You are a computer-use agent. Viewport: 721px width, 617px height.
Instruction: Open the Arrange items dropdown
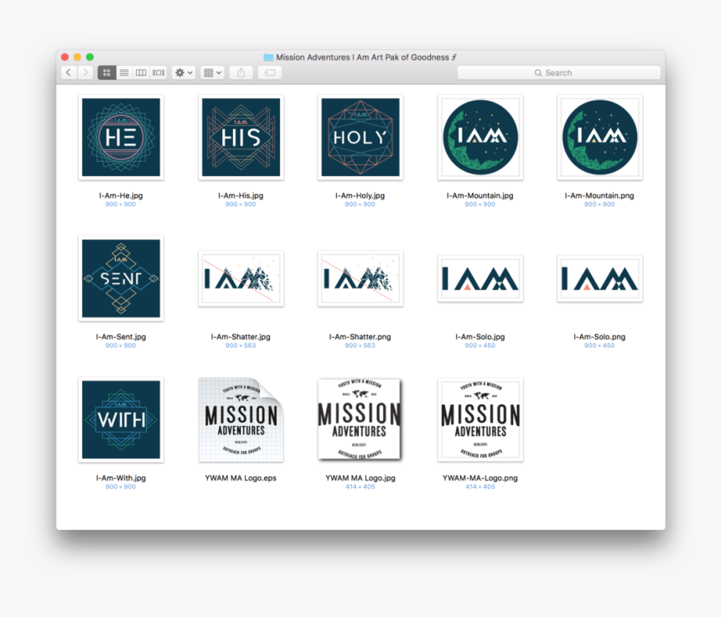pos(212,73)
